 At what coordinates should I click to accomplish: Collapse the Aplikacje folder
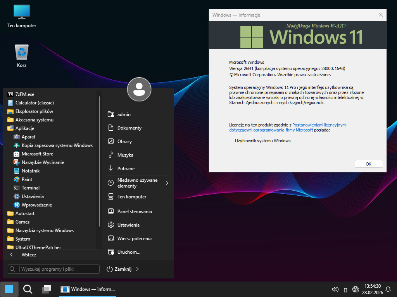tap(25, 128)
